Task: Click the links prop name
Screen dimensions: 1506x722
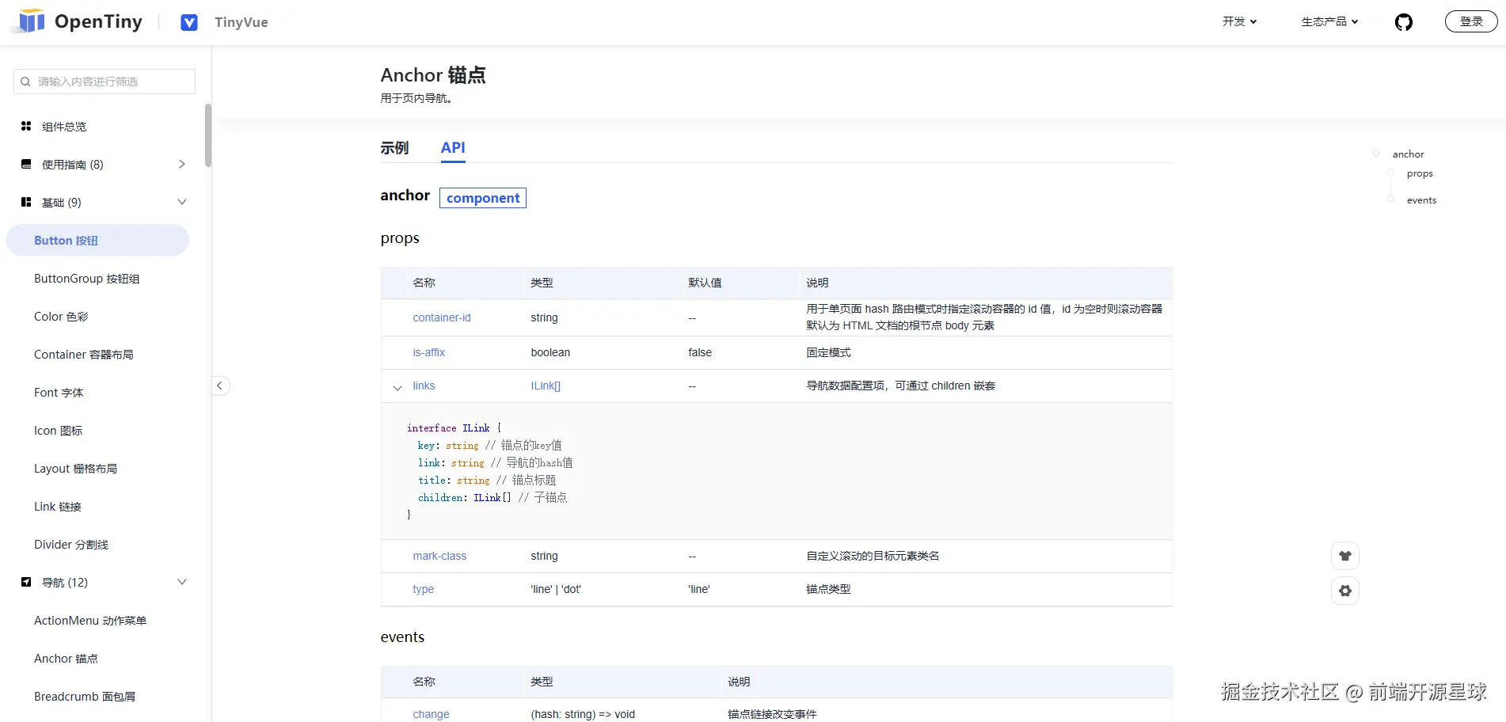Action: 424,386
